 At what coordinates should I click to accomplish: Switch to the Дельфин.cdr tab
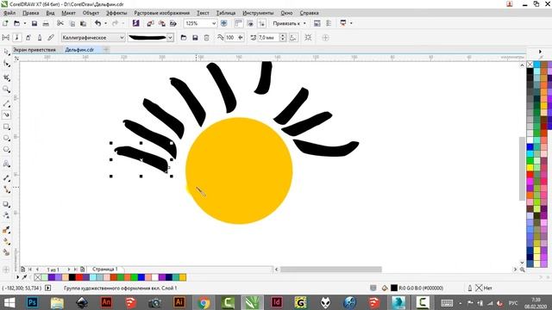click(79, 50)
